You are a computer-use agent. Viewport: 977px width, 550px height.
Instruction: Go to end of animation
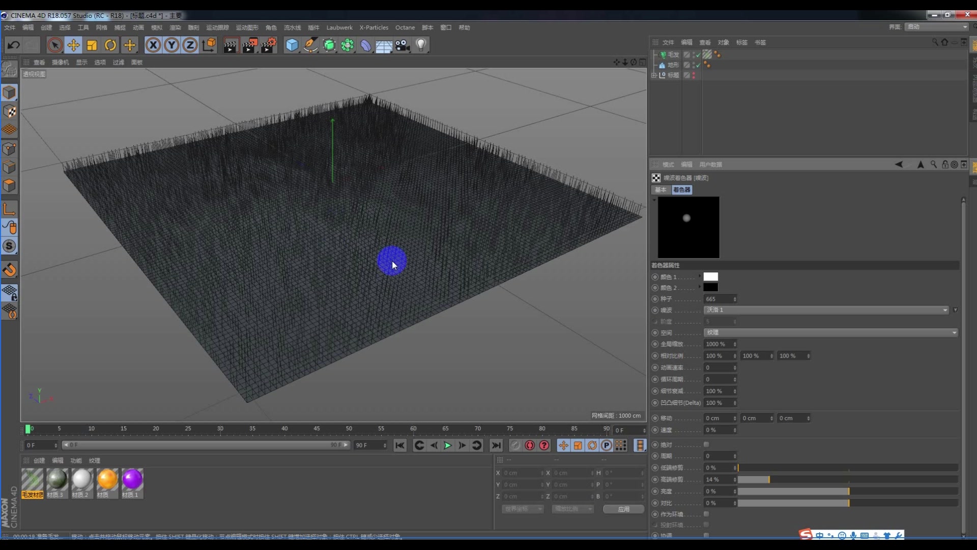496,446
